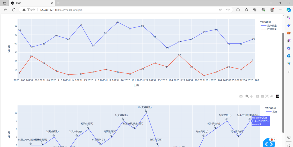Click annotation 10(天威视讯)
Screen dimensions: 293x147
[x=145, y=108]
